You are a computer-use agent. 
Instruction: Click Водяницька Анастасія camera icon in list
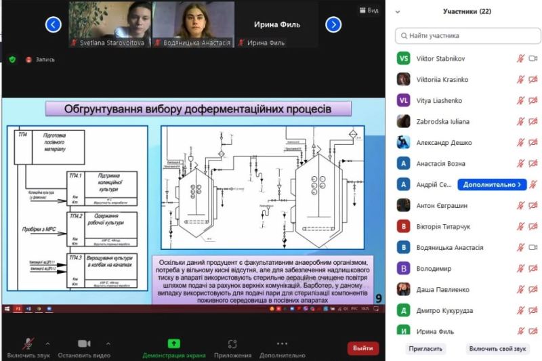click(x=533, y=247)
